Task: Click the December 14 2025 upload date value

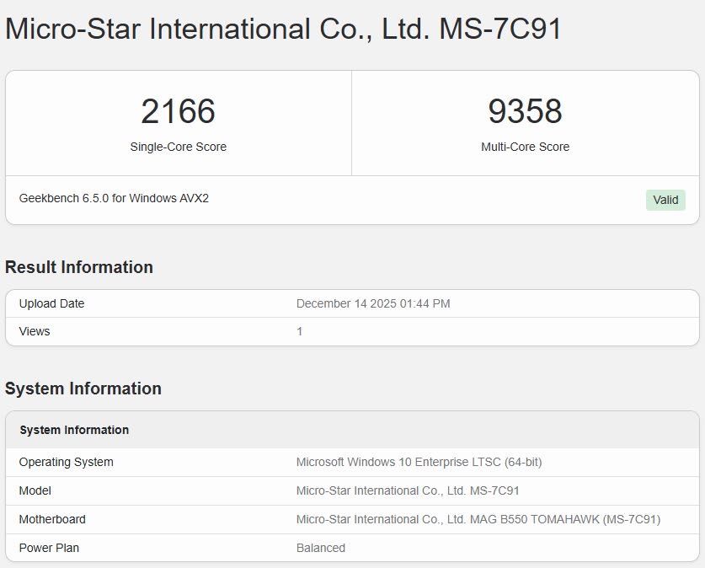Action: (x=373, y=303)
